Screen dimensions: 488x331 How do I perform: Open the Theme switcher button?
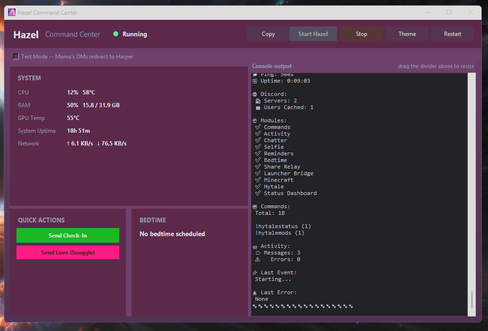[x=407, y=34]
